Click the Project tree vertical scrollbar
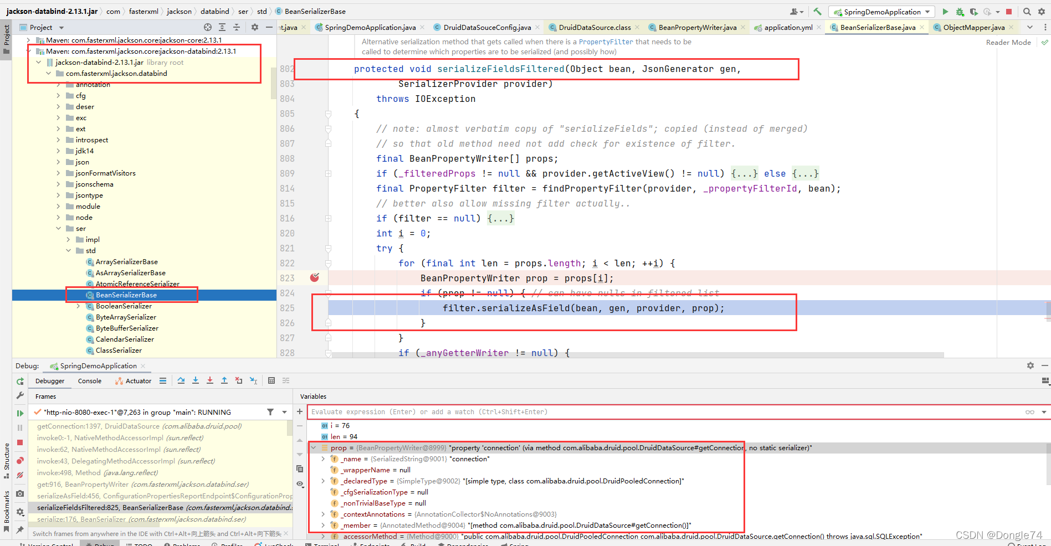The height and width of the screenshot is (546, 1051). (273, 83)
